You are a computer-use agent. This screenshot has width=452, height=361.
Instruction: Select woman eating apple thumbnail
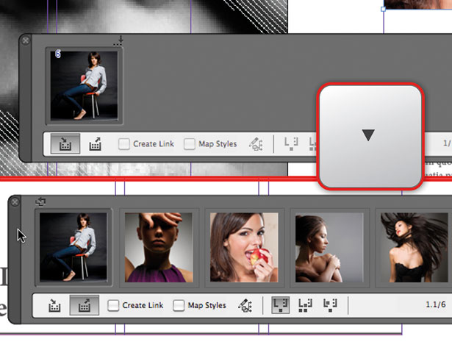[244, 247]
